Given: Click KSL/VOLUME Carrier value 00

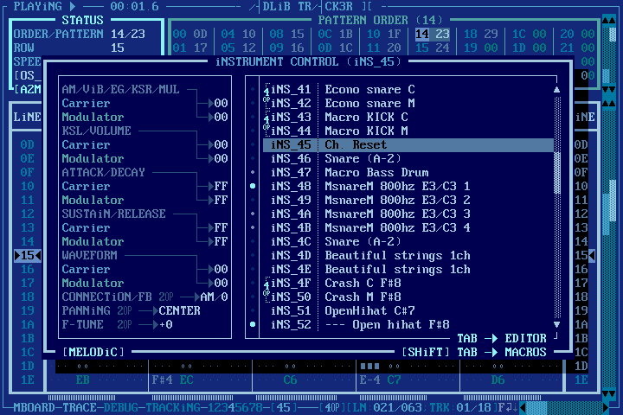Looking at the screenshot, I should (221, 145).
